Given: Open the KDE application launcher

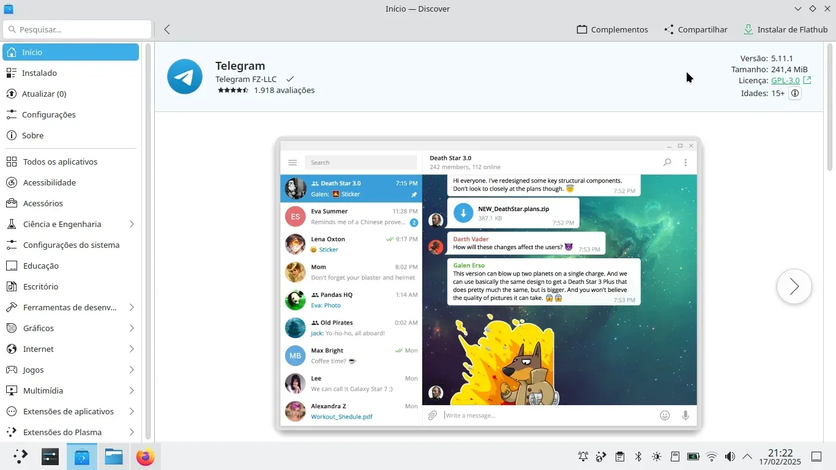Looking at the screenshot, I should click(20, 457).
